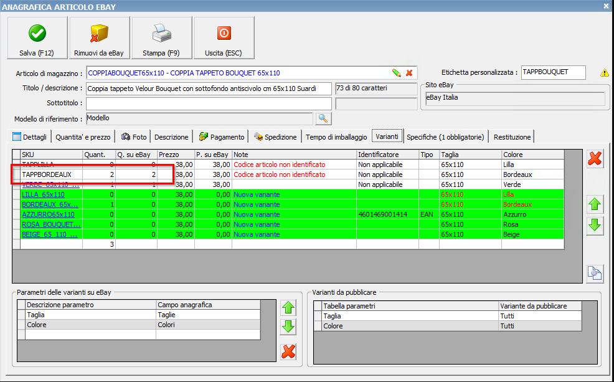Select the Varianti tab

(x=387, y=136)
